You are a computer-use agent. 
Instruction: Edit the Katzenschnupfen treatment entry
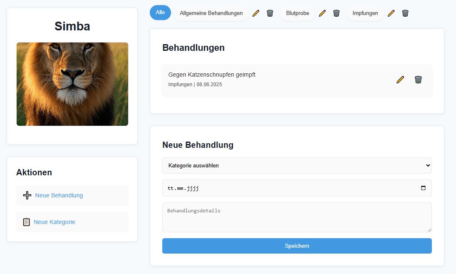coord(400,80)
